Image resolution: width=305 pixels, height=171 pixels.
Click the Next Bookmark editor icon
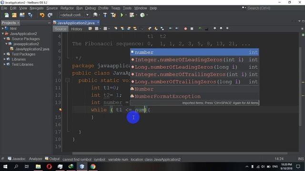coord(156,28)
